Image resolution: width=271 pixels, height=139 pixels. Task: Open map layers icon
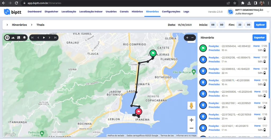tap(24, 38)
